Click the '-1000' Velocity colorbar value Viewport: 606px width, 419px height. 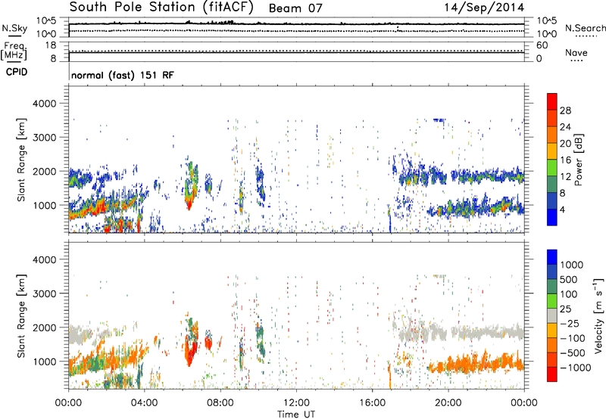pyautogui.click(x=576, y=368)
